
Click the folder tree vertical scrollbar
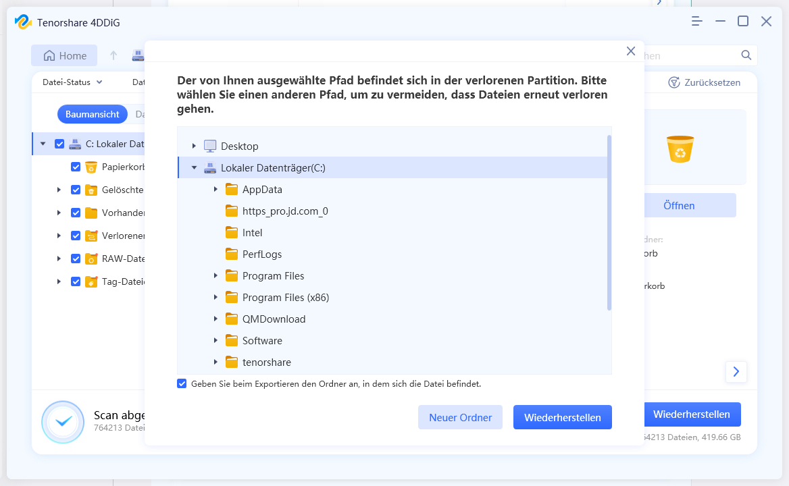click(609, 223)
